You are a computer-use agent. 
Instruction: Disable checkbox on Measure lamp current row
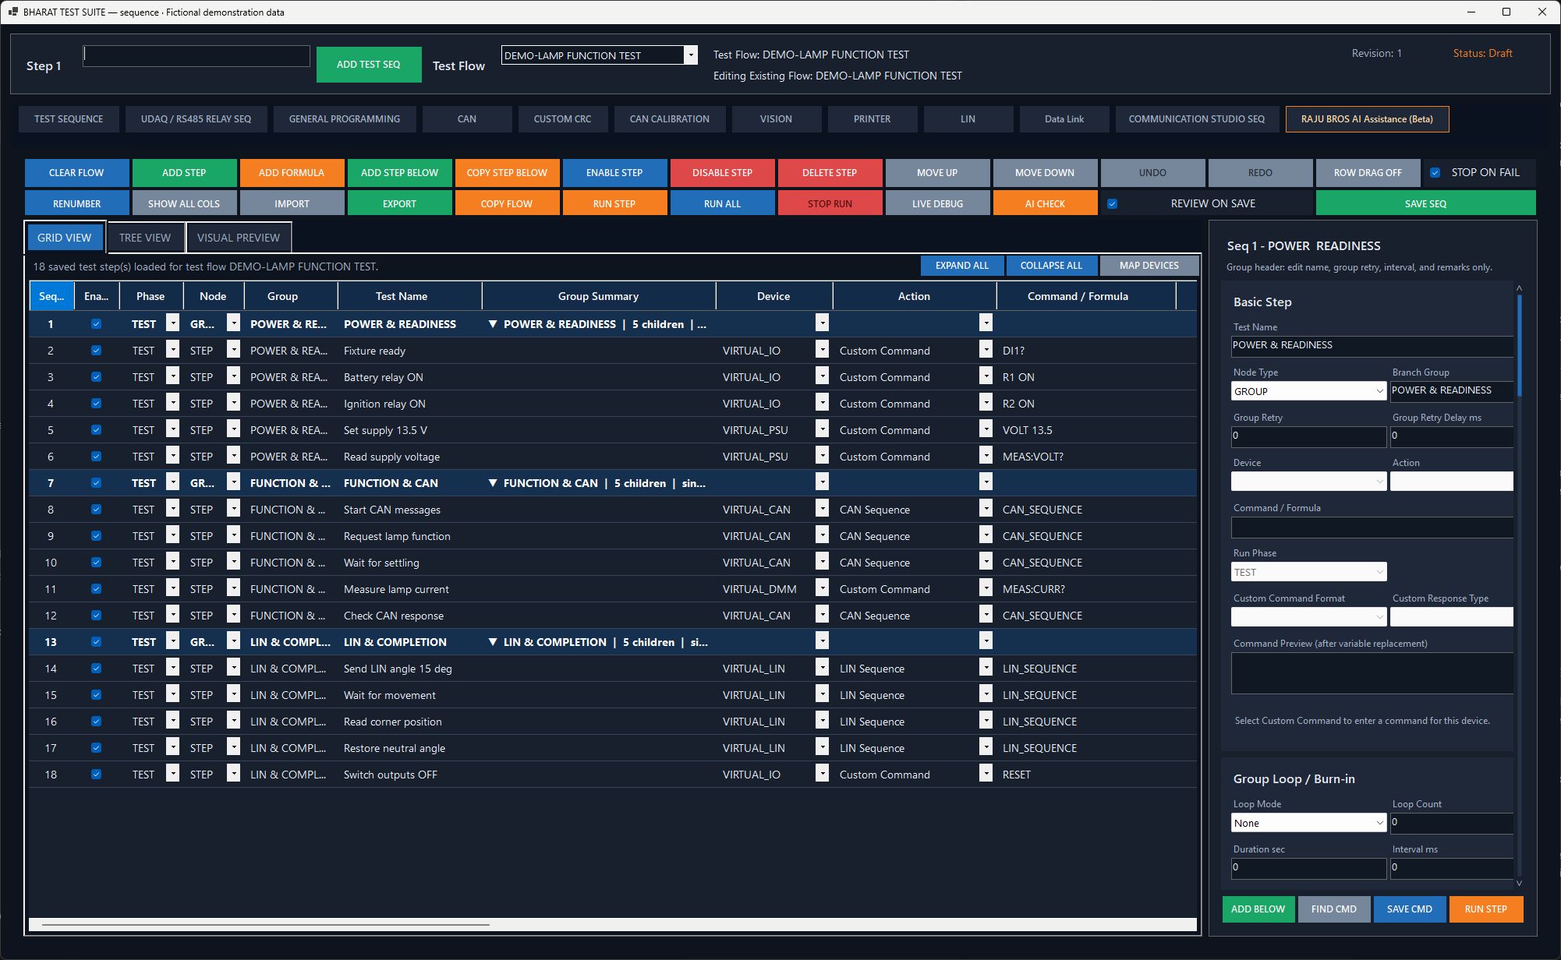pyautogui.click(x=96, y=589)
